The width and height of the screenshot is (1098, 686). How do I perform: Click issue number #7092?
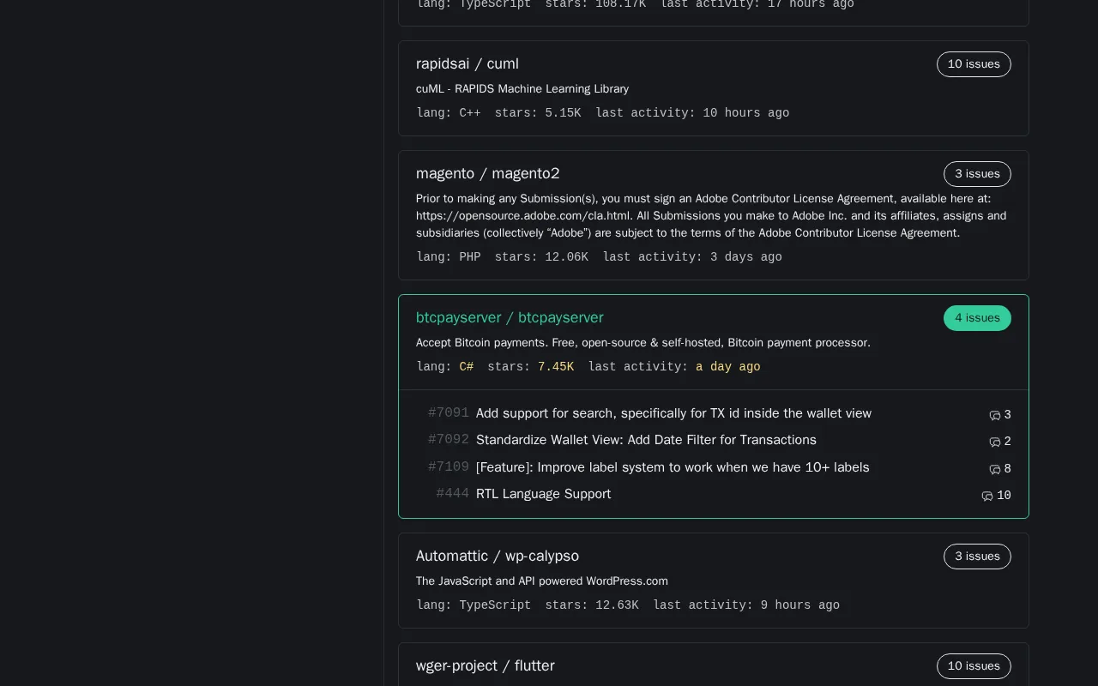449,440
